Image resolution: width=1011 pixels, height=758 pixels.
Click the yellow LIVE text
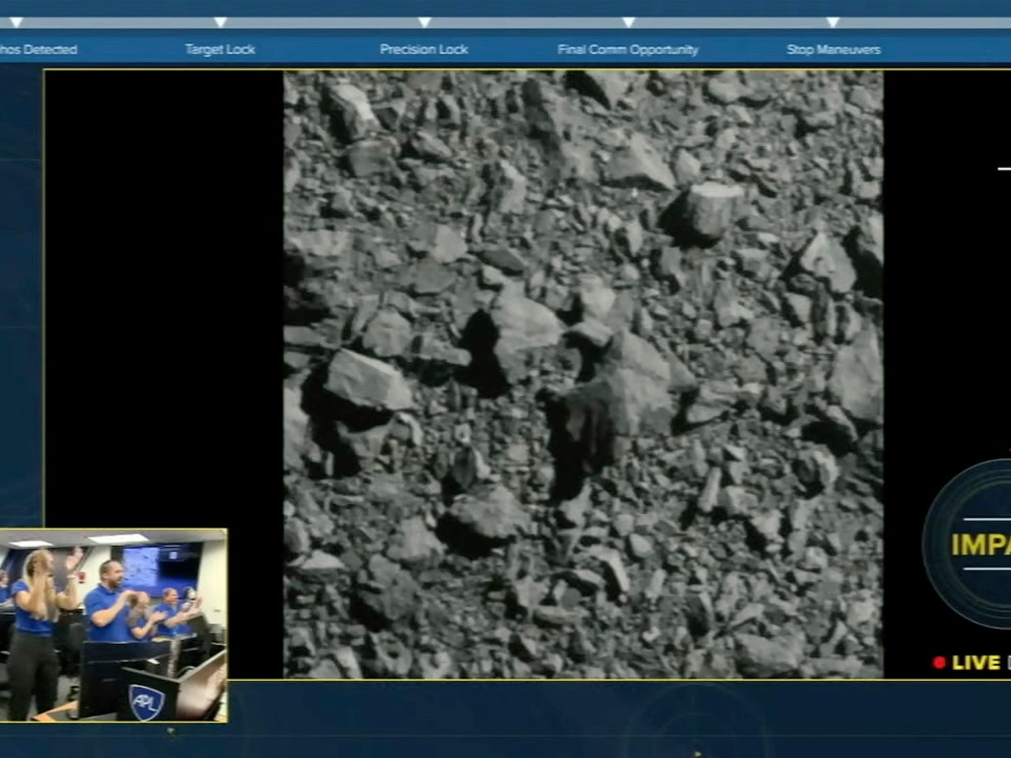point(976,663)
